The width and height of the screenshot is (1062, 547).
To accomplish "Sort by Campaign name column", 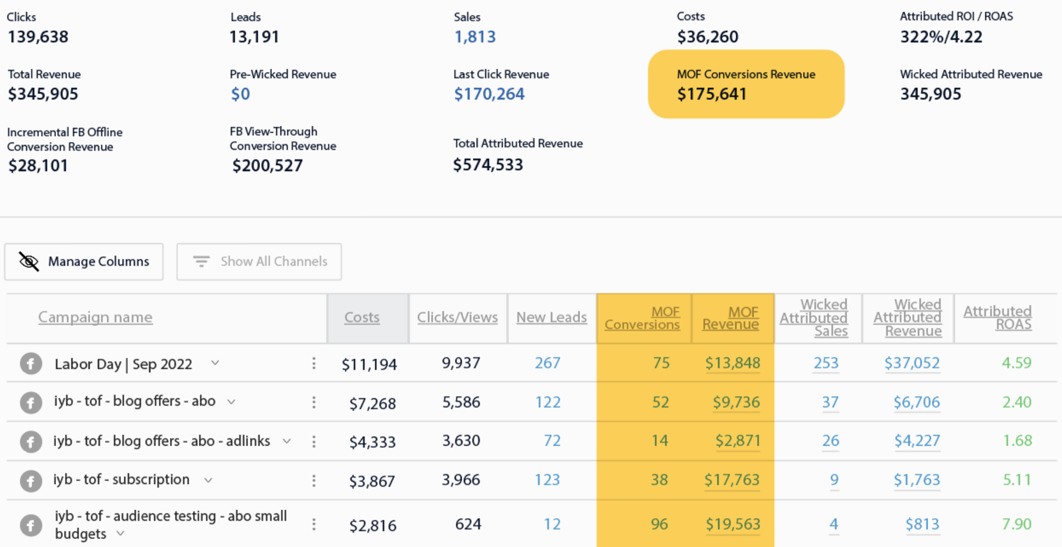I will (x=95, y=317).
